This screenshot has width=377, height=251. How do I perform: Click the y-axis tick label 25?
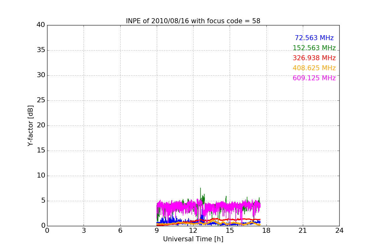[x=41, y=100]
